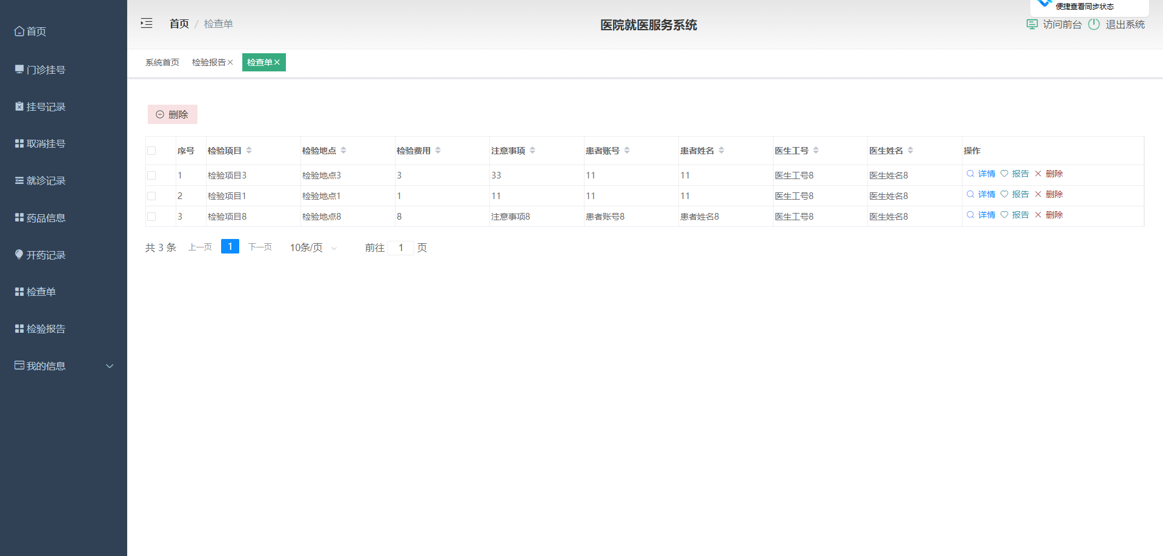Click the 访问前台 link text
This screenshot has height=556, width=1163.
coord(1062,24)
